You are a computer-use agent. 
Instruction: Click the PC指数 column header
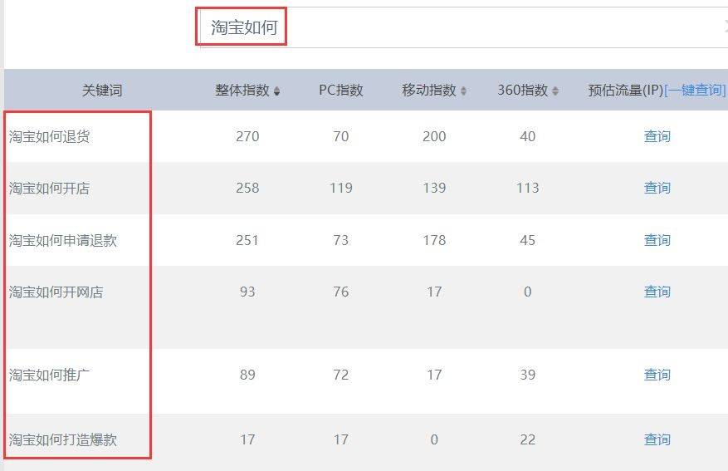(x=341, y=90)
